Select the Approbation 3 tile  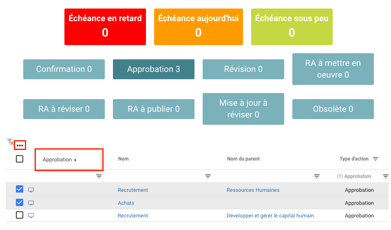[x=153, y=69]
